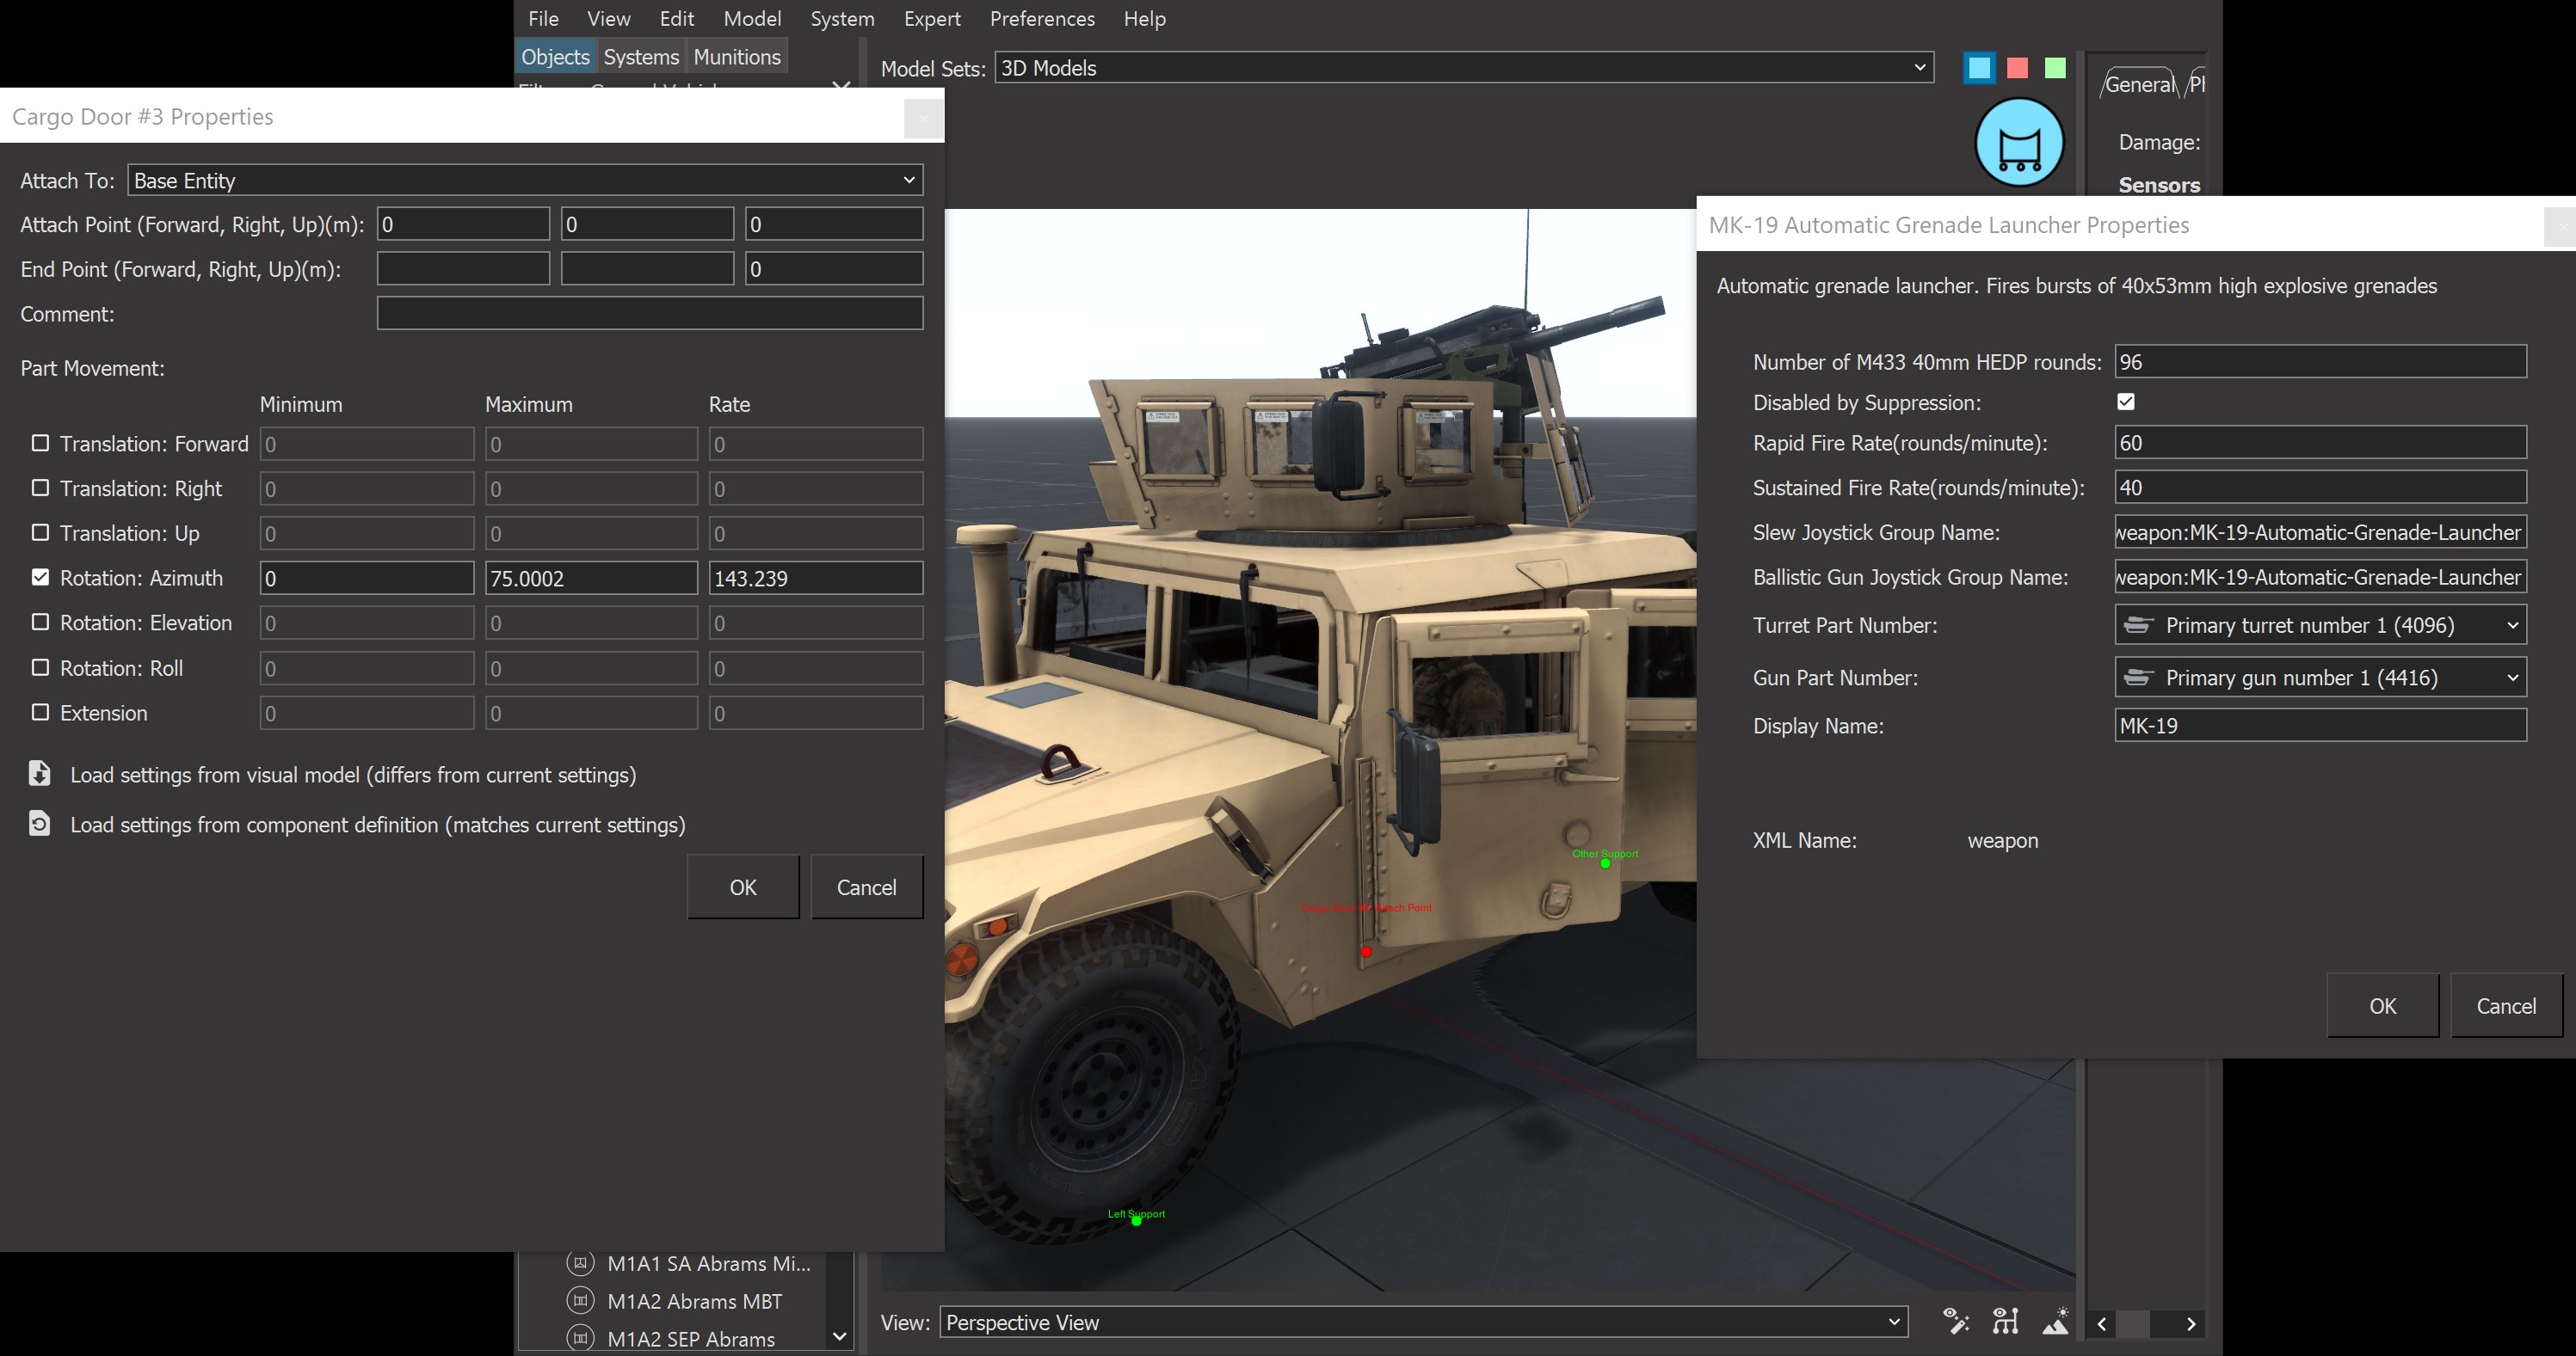
Task: Cancel the MK-19 Grenade Launcher dialog
Action: click(2506, 1005)
